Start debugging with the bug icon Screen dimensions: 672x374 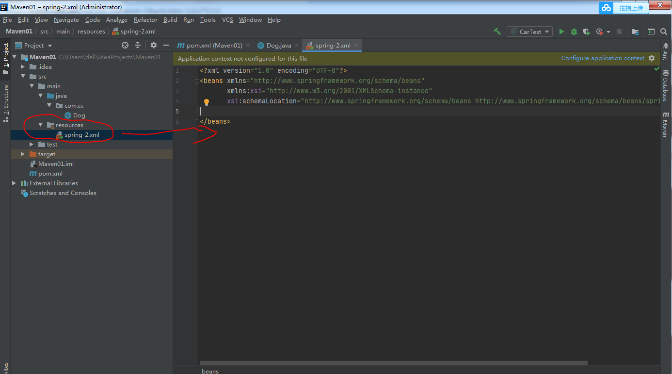pos(574,32)
